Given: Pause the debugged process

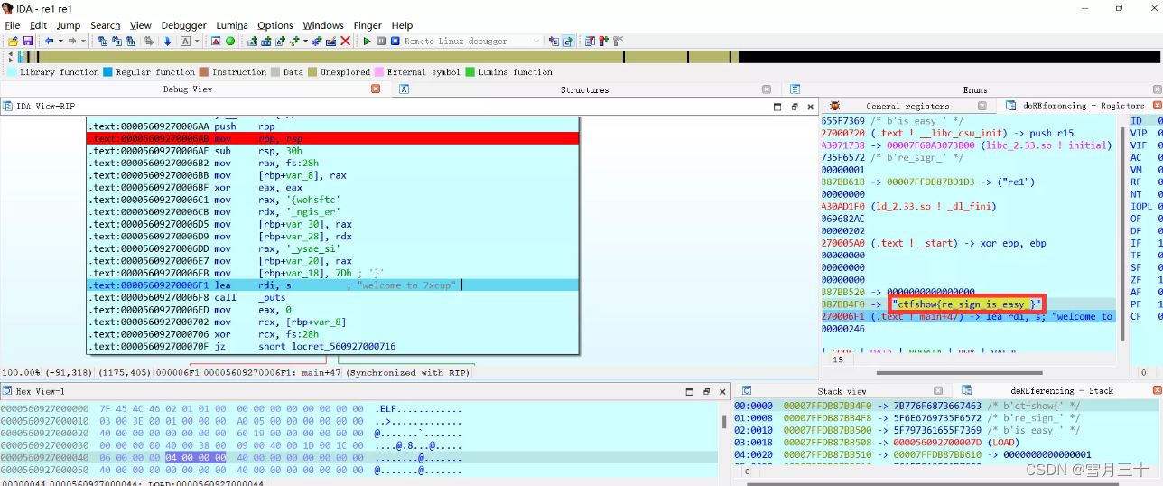Looking at the screenshot, I should [x=381, y=42].
